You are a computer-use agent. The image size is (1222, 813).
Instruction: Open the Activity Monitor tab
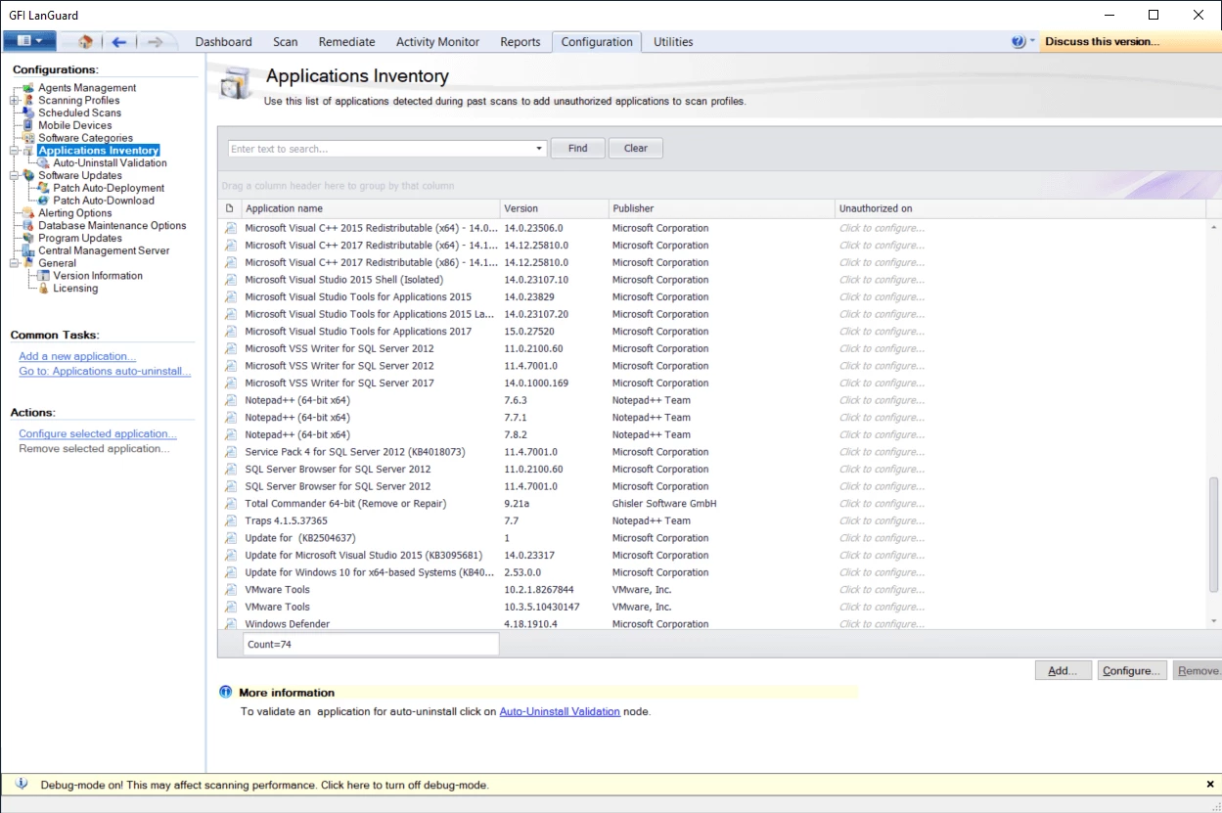437,42
